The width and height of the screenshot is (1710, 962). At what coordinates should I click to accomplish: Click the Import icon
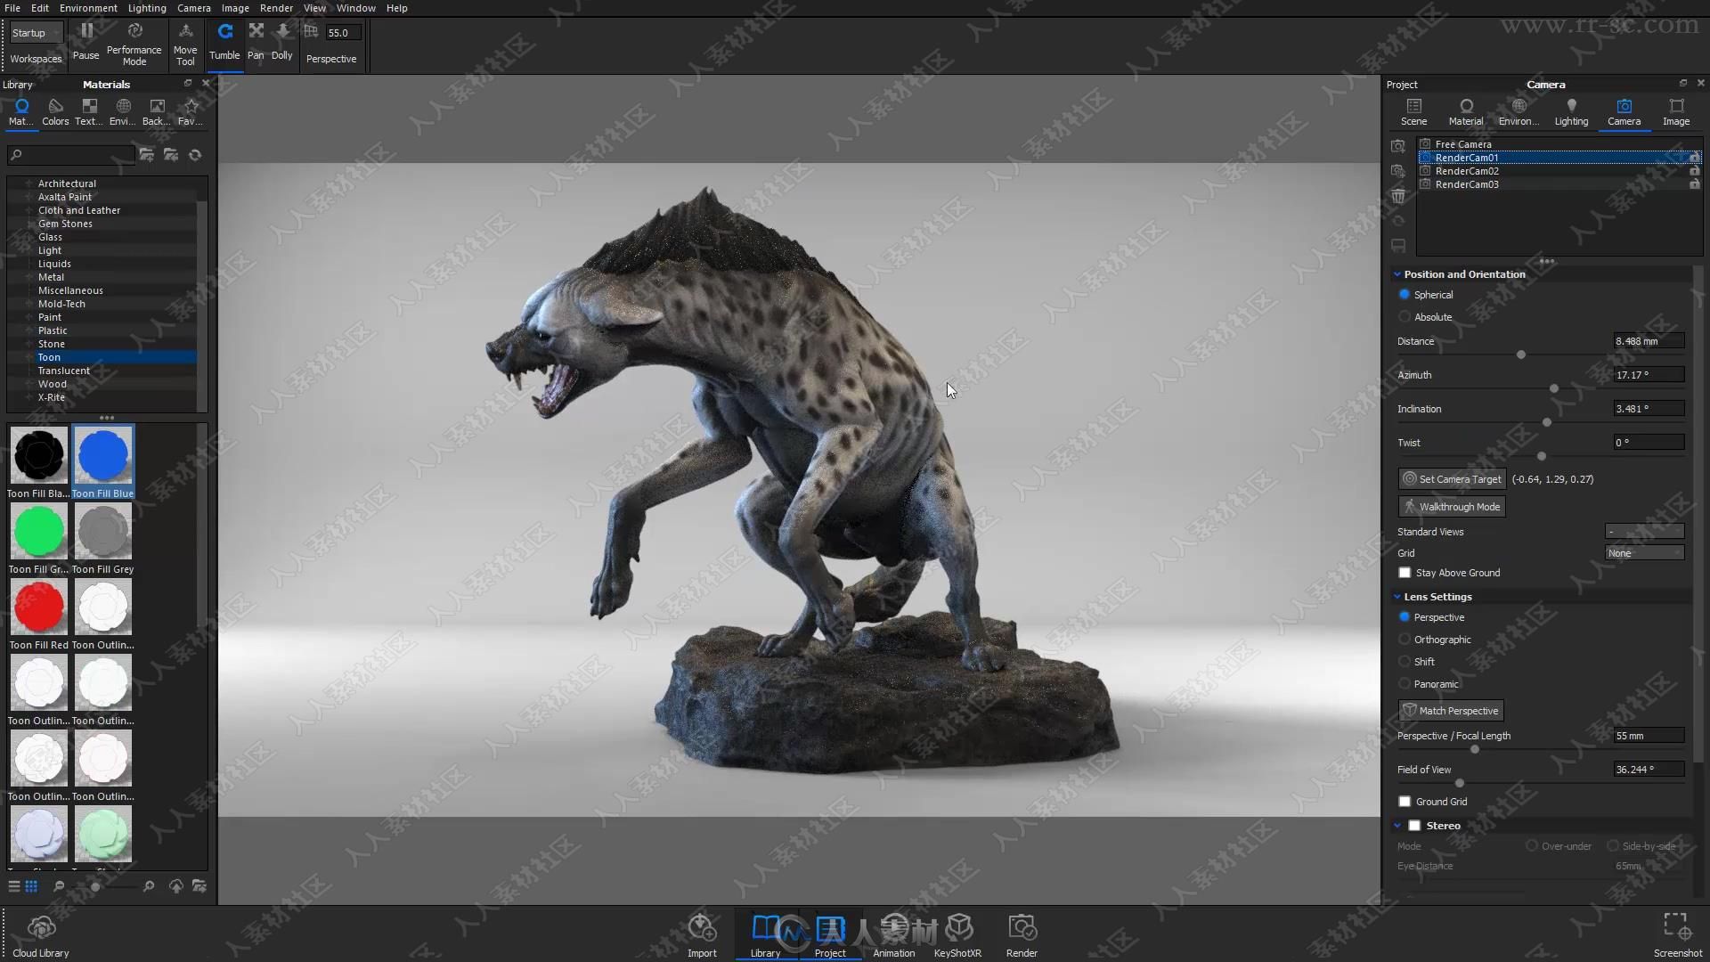[702, 928]
